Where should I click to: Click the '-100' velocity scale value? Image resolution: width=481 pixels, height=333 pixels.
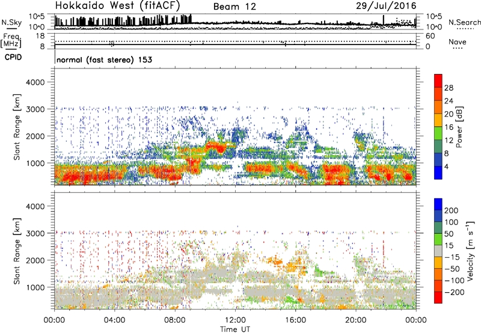tap(455, 281)
